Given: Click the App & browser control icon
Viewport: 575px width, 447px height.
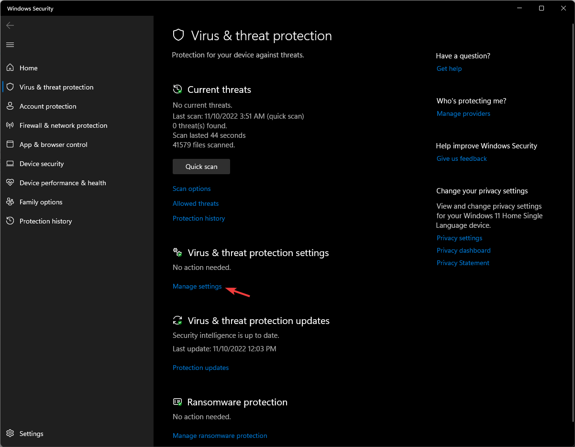Looking at the screenshot, I should pos(10,145).
